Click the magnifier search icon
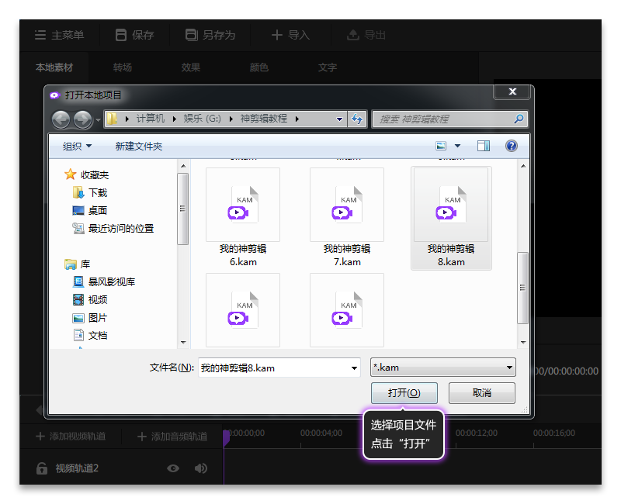 coord(519,119)
